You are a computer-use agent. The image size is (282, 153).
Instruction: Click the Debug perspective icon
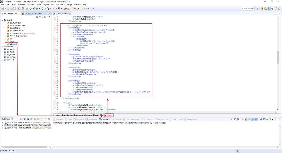pyautogui.click(x=272, y=9)
